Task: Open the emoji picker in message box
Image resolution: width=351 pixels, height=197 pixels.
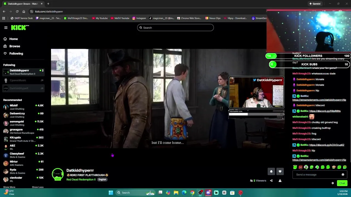Action: click(x=343, y=175)
